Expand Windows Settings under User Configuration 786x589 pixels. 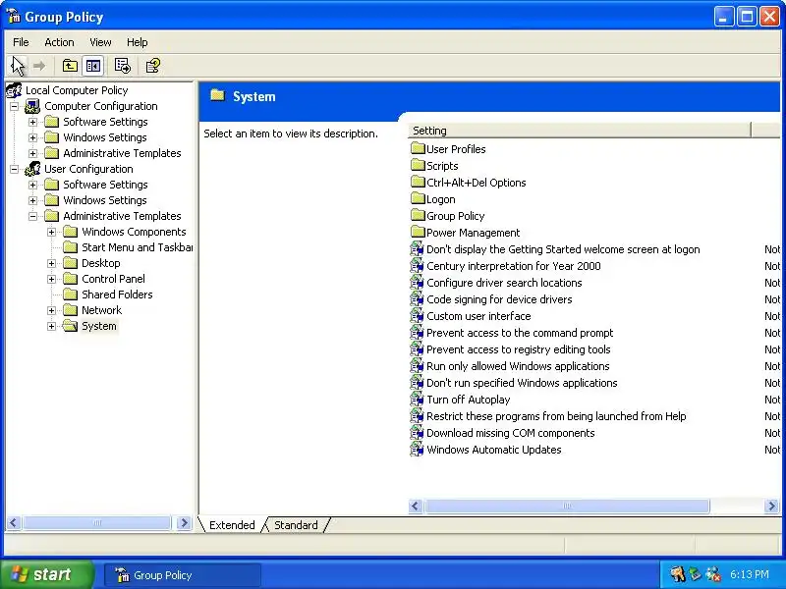click(x=32, y=200)
